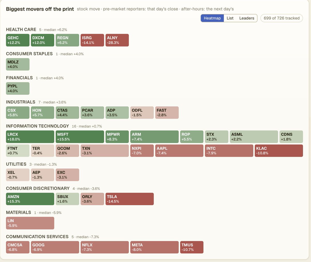Click the ORLY -3.6% tile
Screen dimensions: 311x262
[x=92, y=199]
